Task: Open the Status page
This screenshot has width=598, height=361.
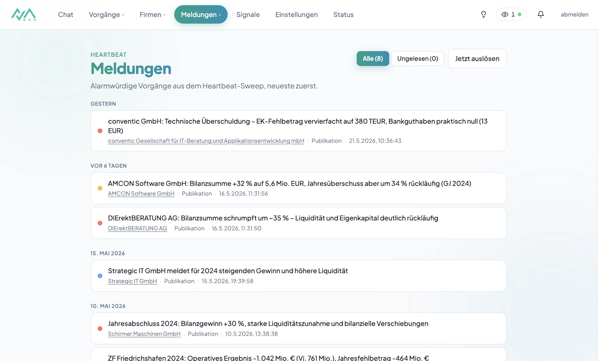Action: (343, 15)
